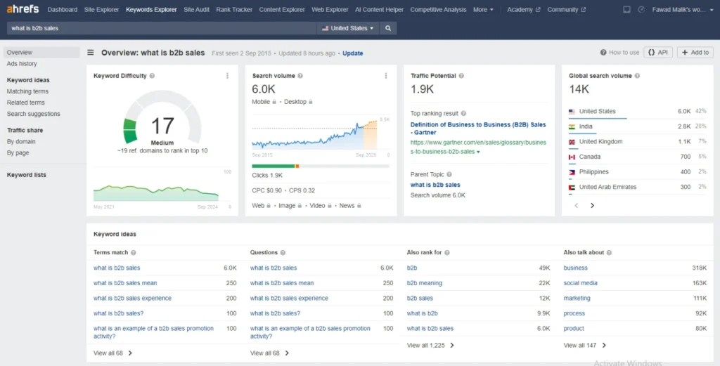Open Keyword Difficulty three-dot menu
Image resolution: width=720 pixels, height=366 pixels.
click(227, 76)
